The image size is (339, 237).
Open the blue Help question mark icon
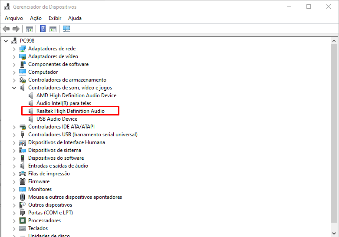43,29
